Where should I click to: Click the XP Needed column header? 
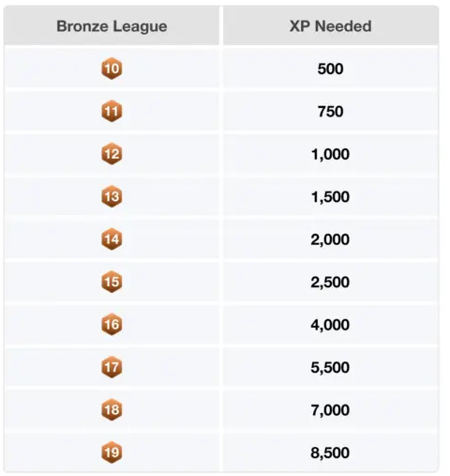tap(331, 26)
